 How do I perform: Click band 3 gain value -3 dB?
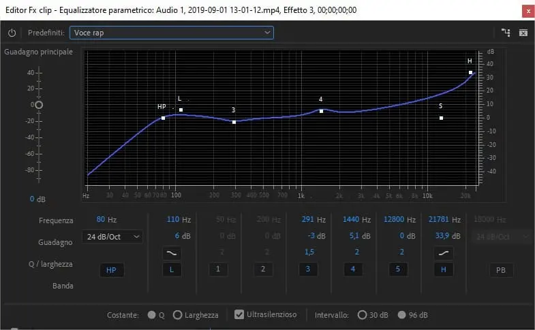pos(311,235)
